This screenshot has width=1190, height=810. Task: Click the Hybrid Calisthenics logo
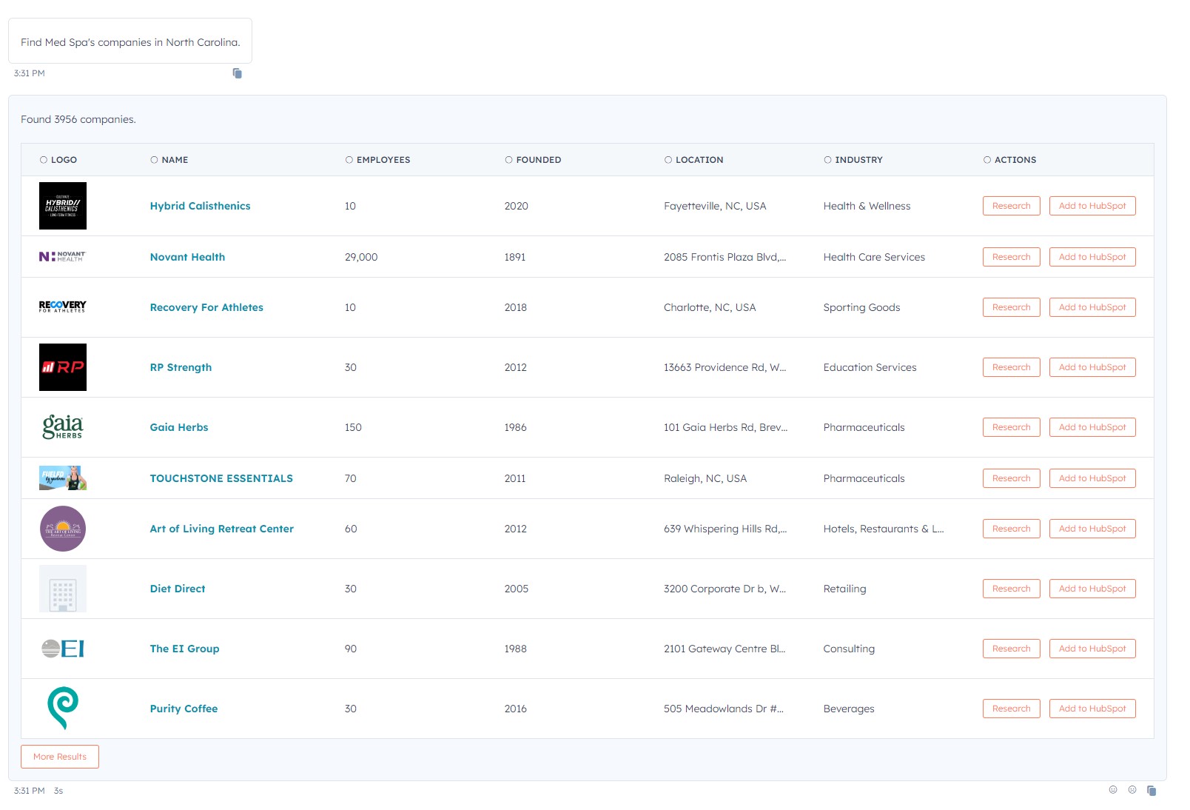click(x=63, y=206)
